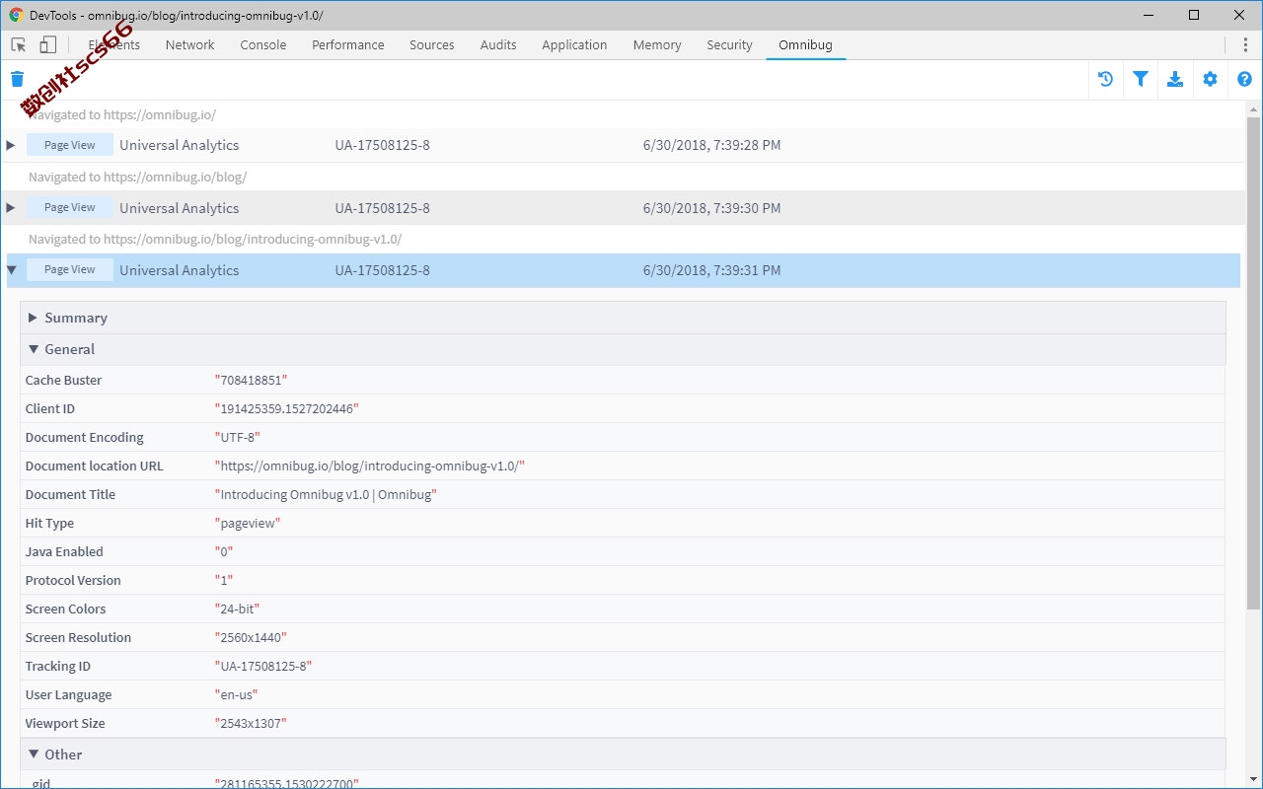Switch to the Console tab

tap(263, 44)
